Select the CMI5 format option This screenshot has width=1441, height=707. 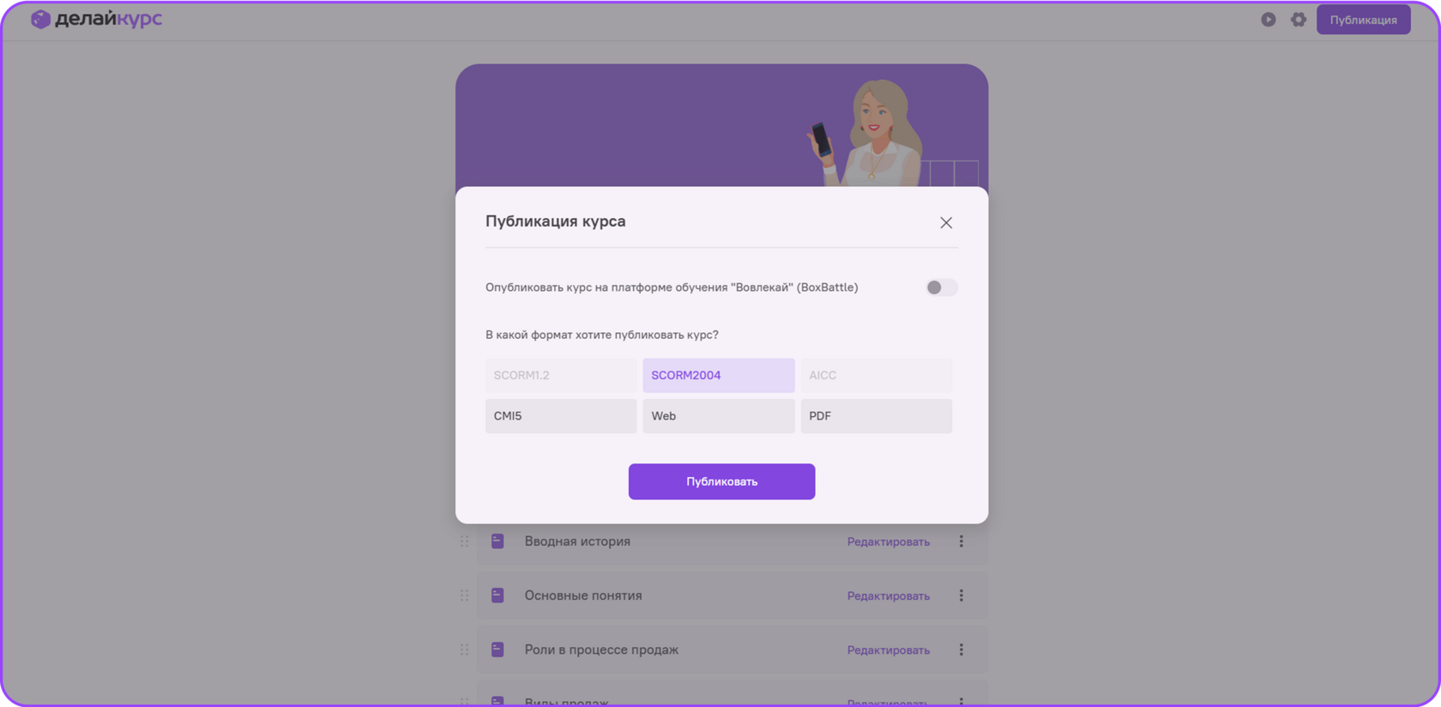[561, 416]
